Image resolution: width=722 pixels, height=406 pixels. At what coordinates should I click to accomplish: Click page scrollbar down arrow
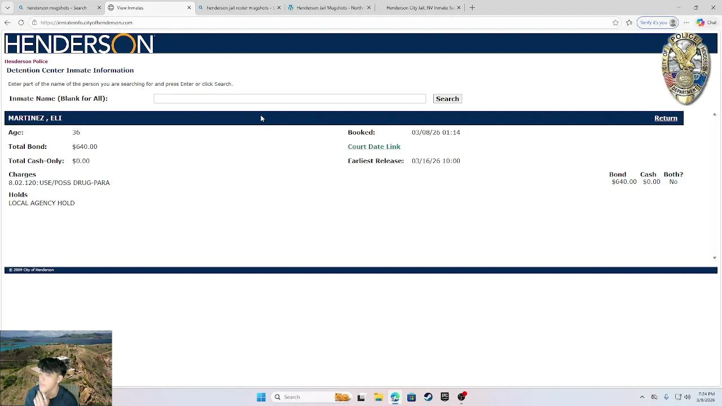pyautogui.click(x=714, y=258)
